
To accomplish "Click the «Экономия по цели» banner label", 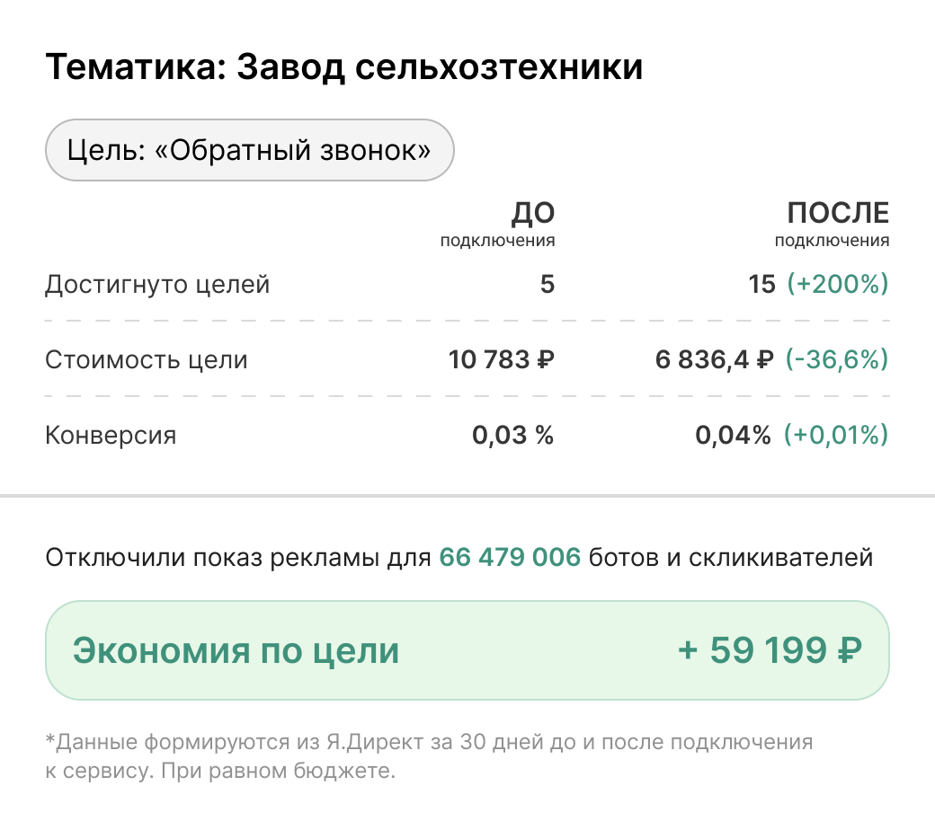I will tap(236, 650).
